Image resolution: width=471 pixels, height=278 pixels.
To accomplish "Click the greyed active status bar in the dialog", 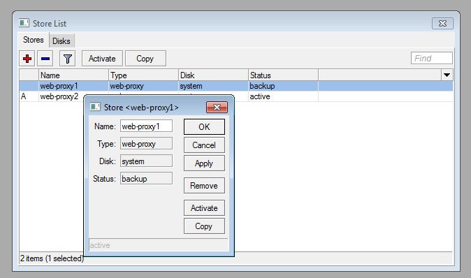I will (x=159, y=245).
